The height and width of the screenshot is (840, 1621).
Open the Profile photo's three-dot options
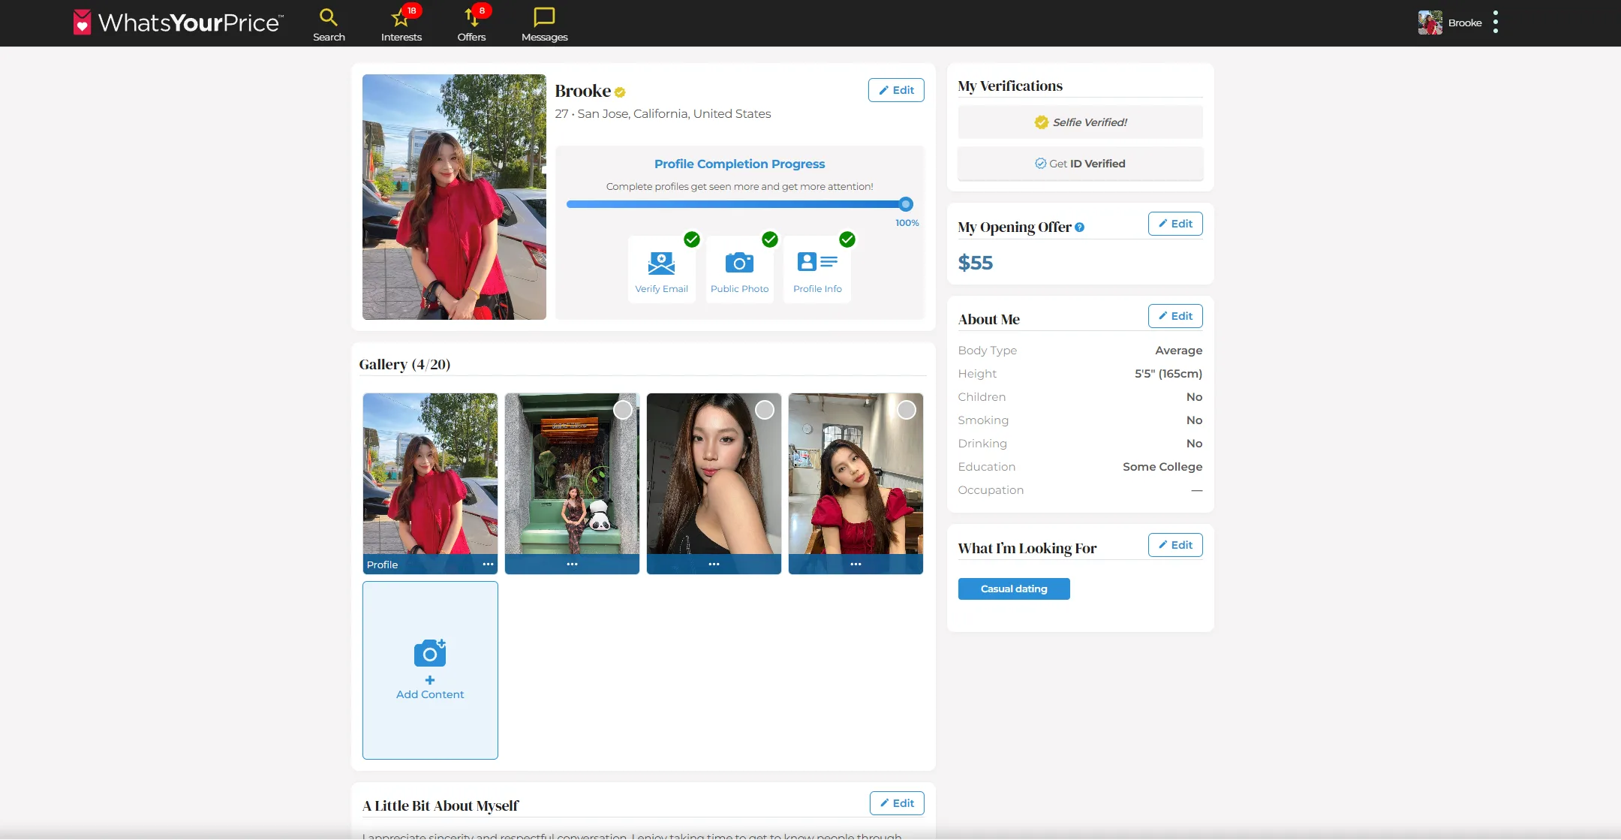pyautogui.click(x=488, y=565)
